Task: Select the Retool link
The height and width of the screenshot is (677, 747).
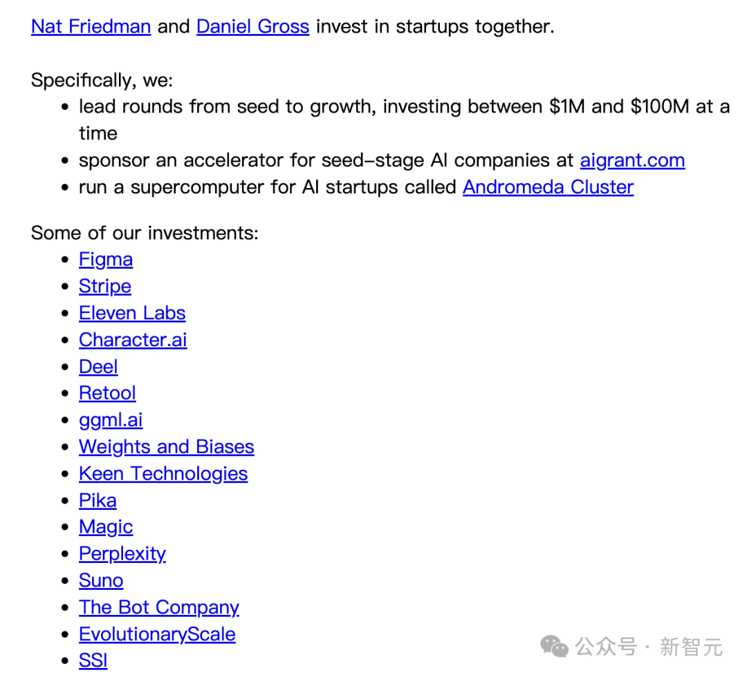Action: tap(107, 394)
